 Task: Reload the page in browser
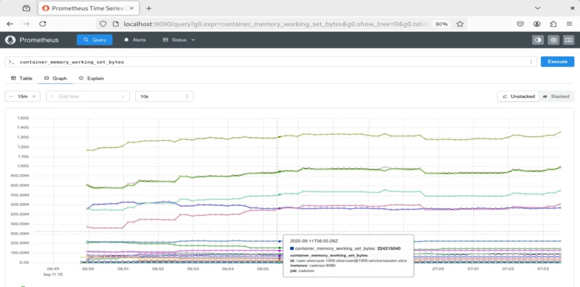42,24
